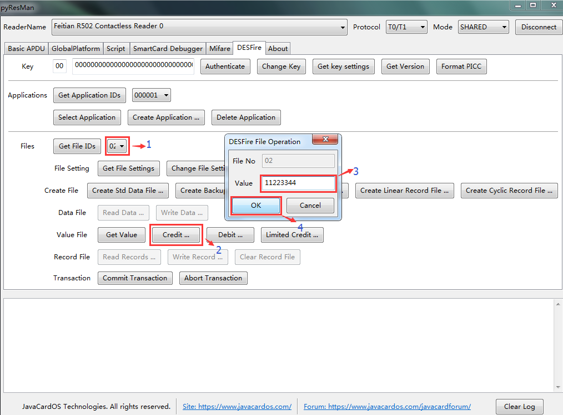Confirm the dialog with OK
The width and height of the screenshot is (563, 415).
tap(256, 206)
